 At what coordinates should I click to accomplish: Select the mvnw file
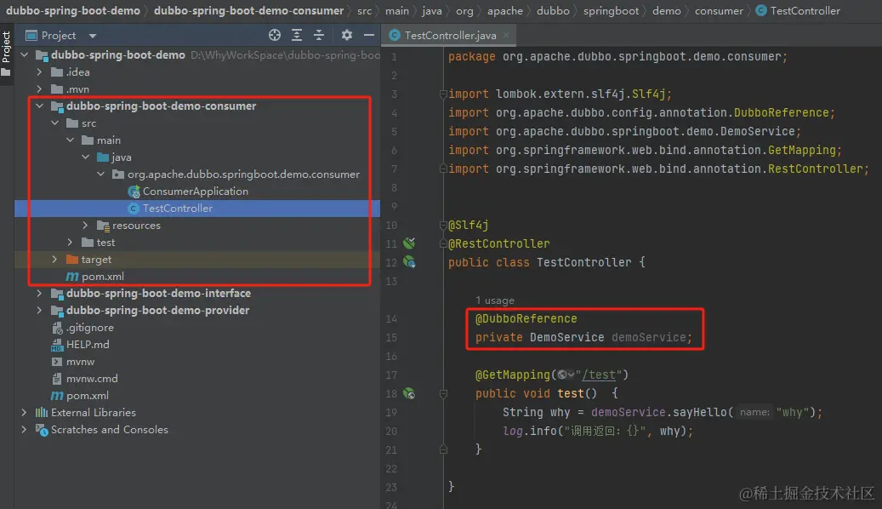(x=81, y=362)
